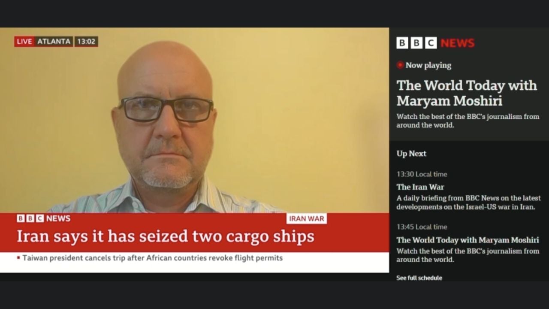Select The Iran War upcoming programme
Image resolution: width=549 pixels, height=309 pixels.
(x=420, y=187)
